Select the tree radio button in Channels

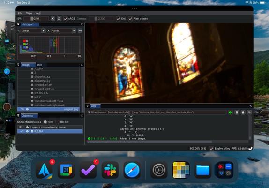pos(45,122)
